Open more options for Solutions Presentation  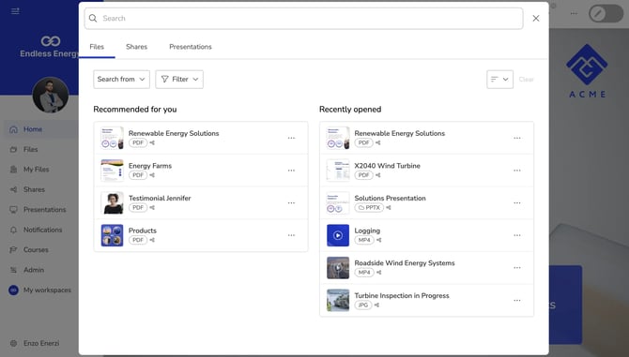click(x=517, y=203)
